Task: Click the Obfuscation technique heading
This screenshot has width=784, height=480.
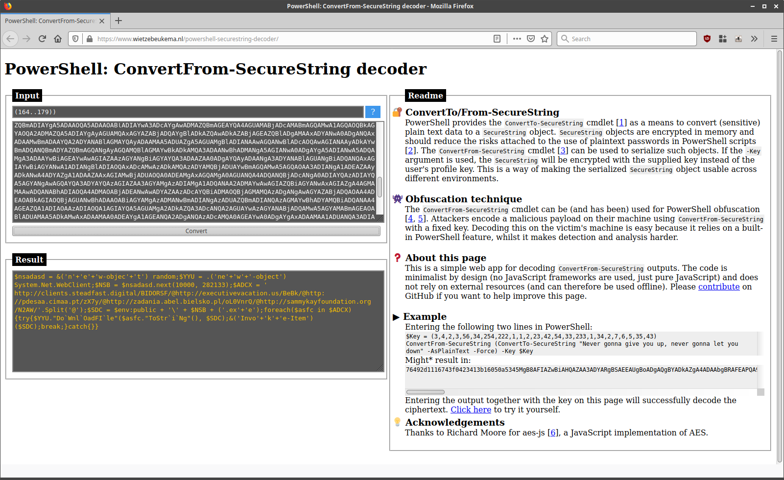Action: pyautogui.click(x=463, y=199)
